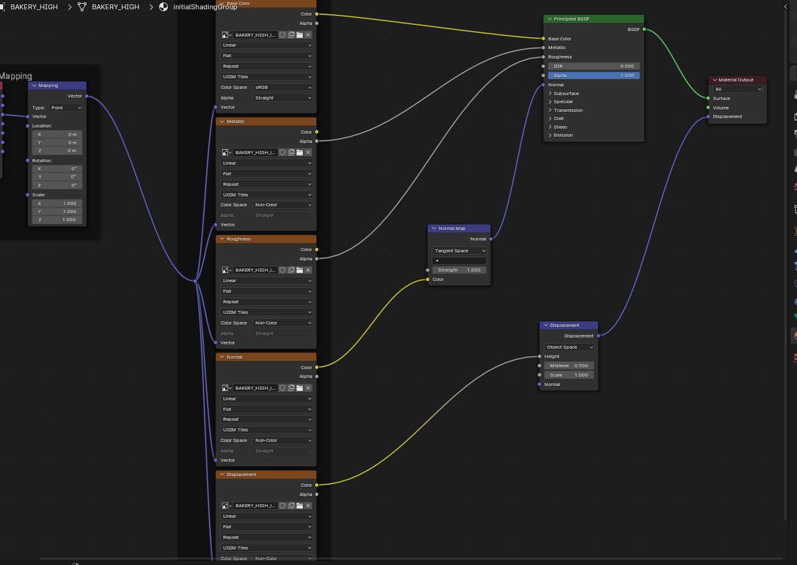
Task: Unlink image with X in Normal node
Action: pos(308,388)
